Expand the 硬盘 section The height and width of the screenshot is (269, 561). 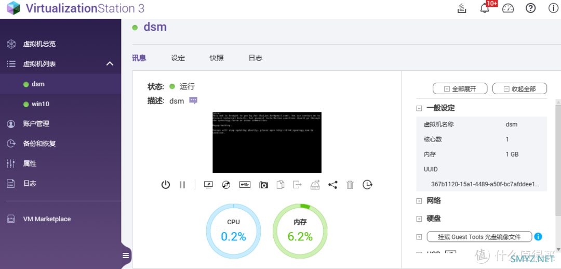419,219
